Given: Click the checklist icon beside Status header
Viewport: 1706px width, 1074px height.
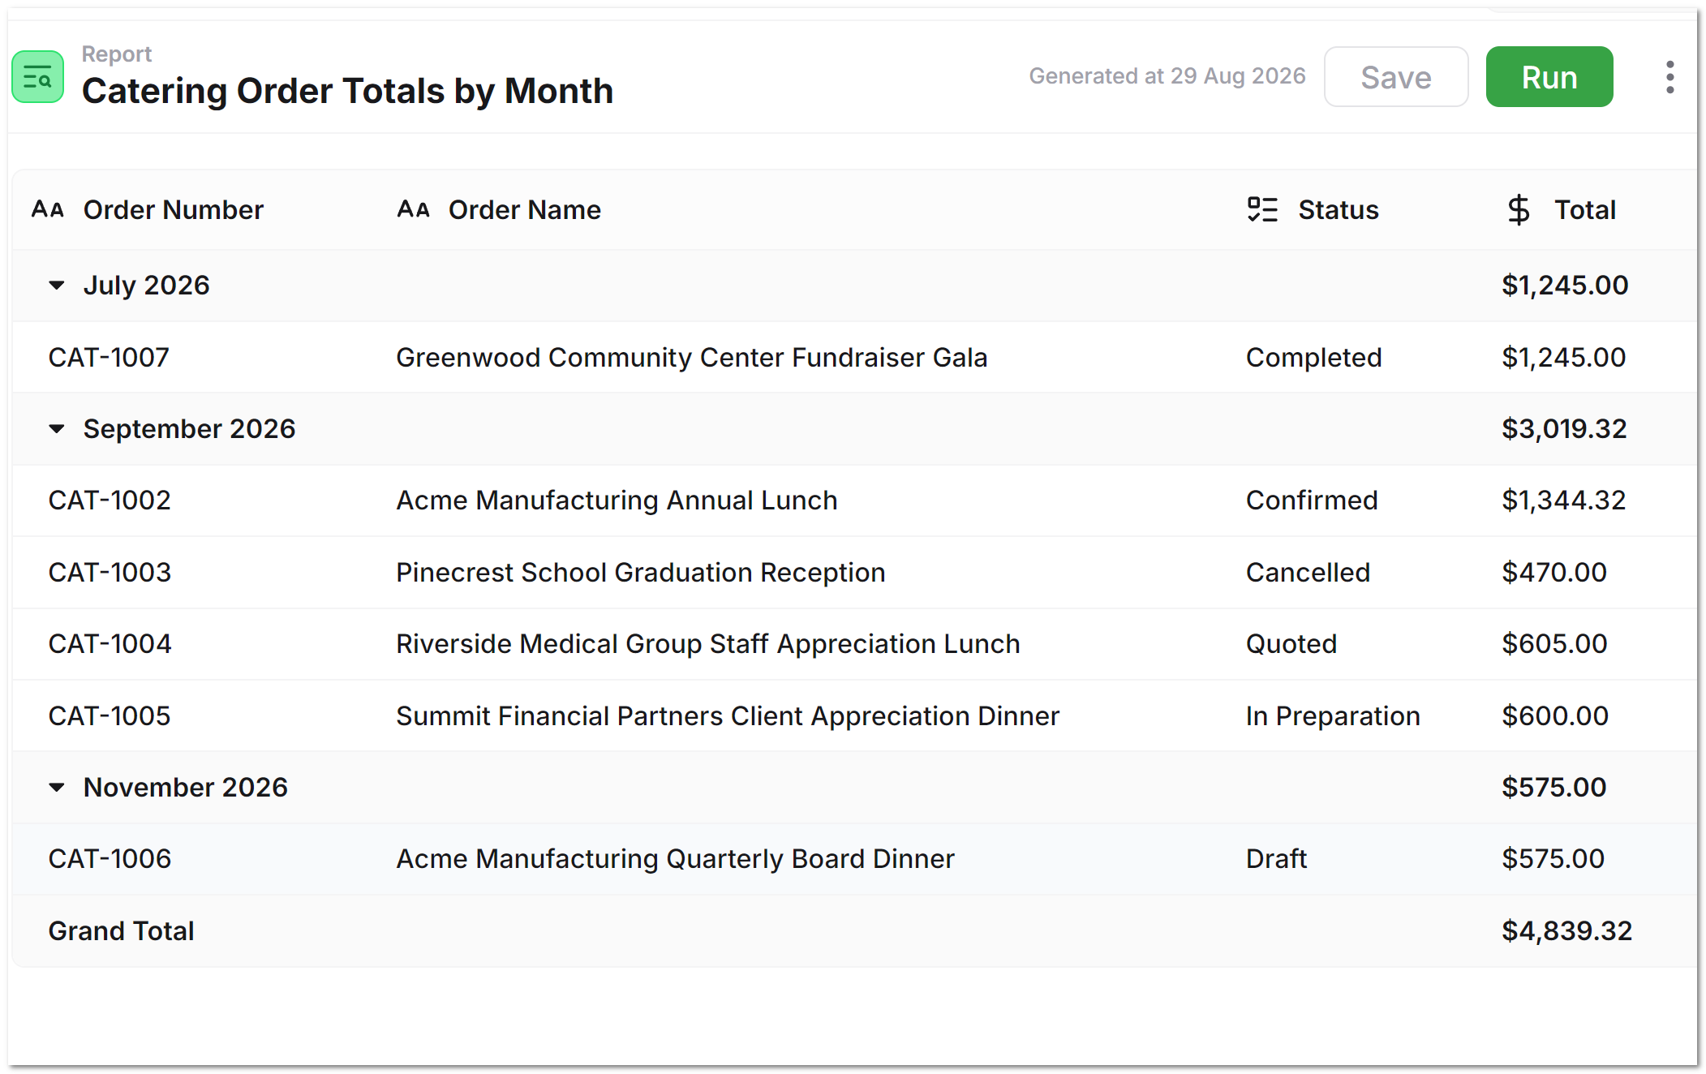Looking at the screenshot, I should (x=1262, y=209).
